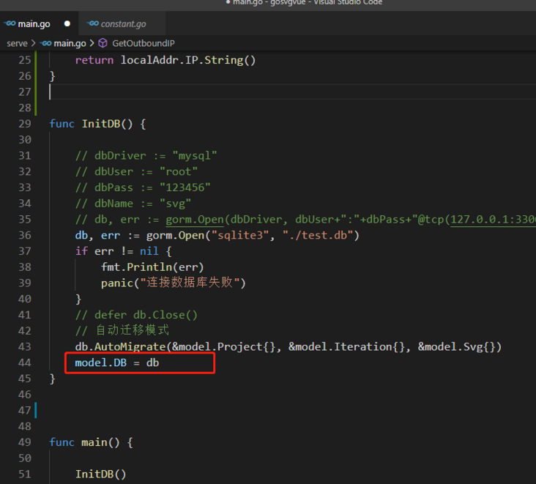Click the Go file icon on main.go tab
536x484 pixels.
pos(10,24)
